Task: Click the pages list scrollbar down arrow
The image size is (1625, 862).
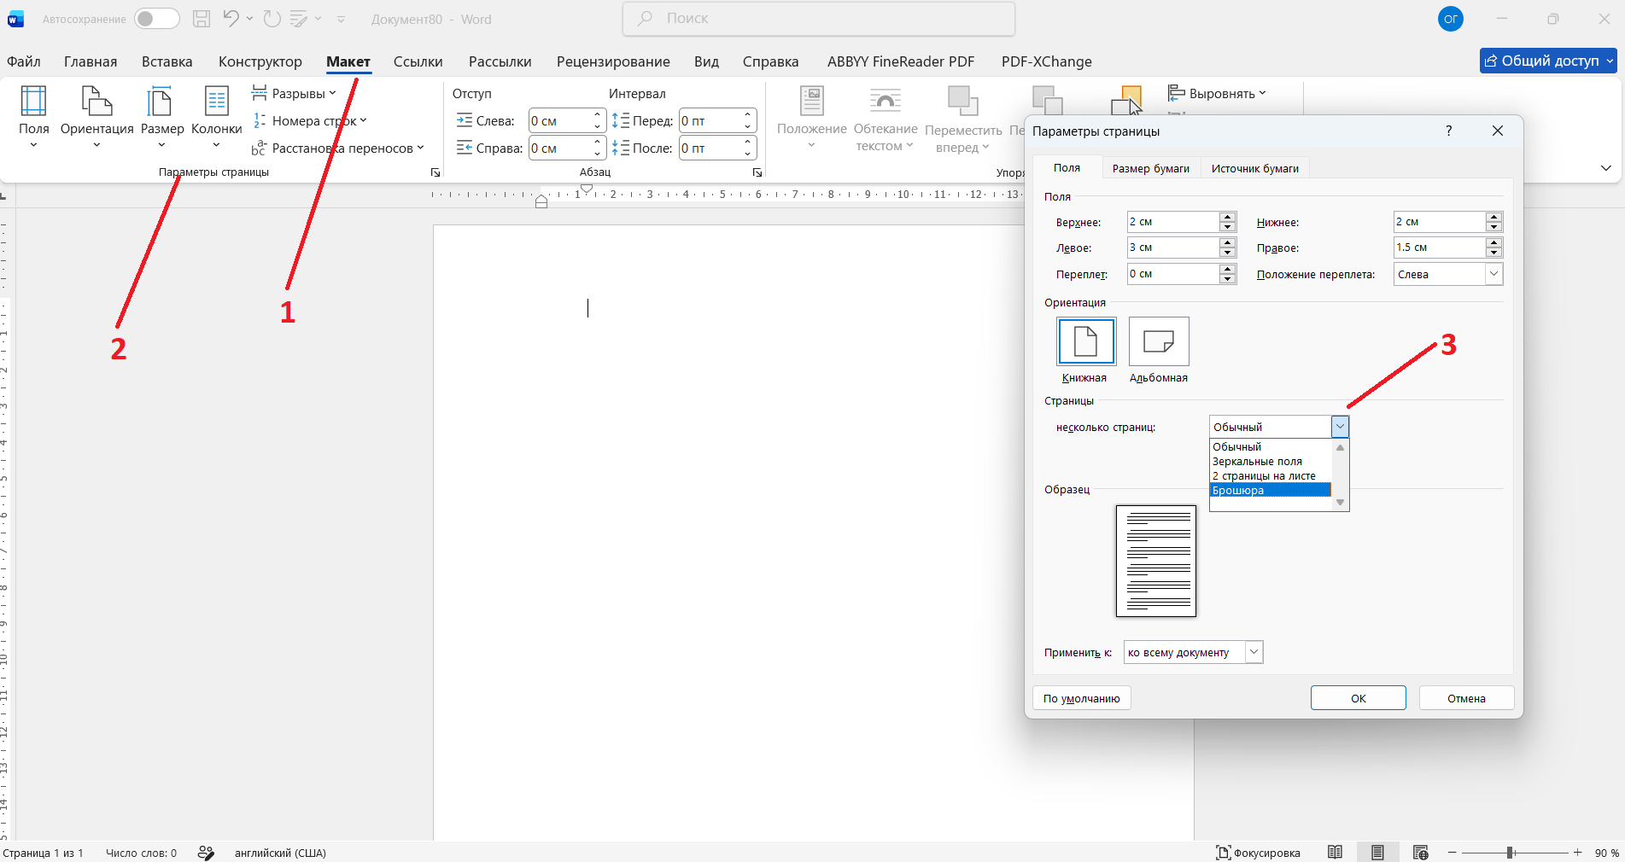Action: click(x=1340, y=503)
